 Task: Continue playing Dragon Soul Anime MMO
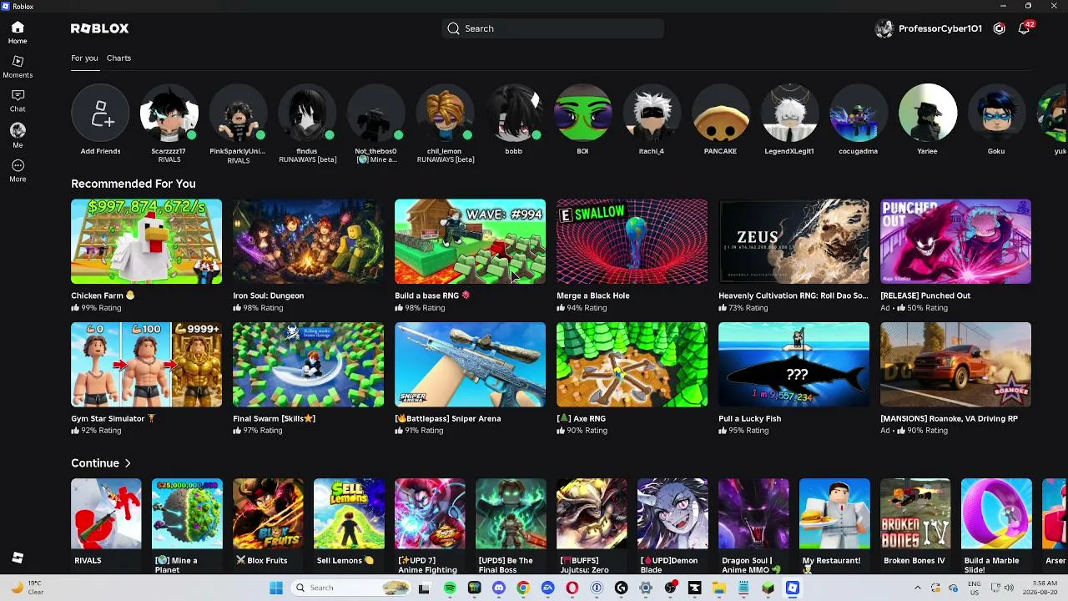[x=753, y=513]
